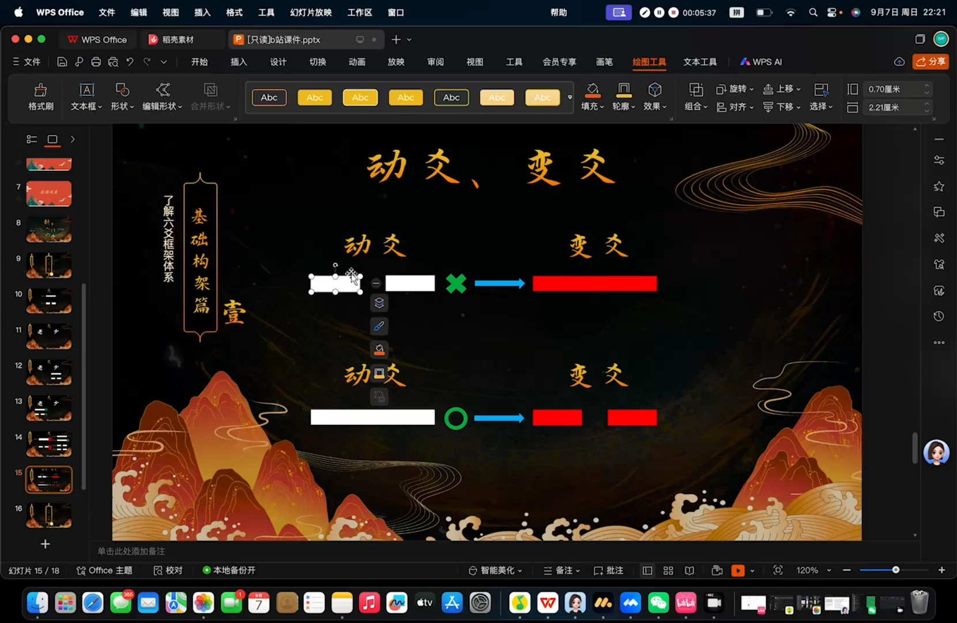This screenshot has width=957, height=623.
Task: Click the screen recording stop button in menu bar
Action: (x=673, y=12)
